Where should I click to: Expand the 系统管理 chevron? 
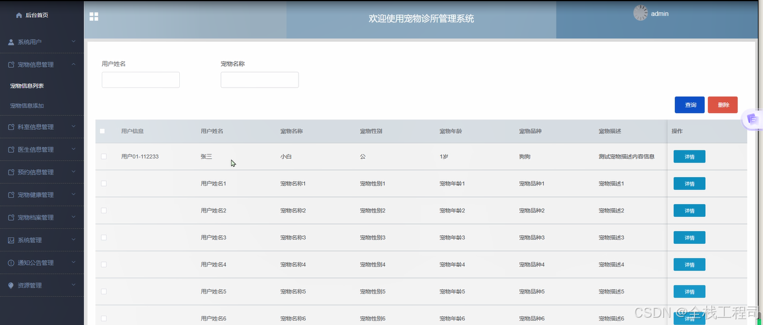tap(74, 239)
